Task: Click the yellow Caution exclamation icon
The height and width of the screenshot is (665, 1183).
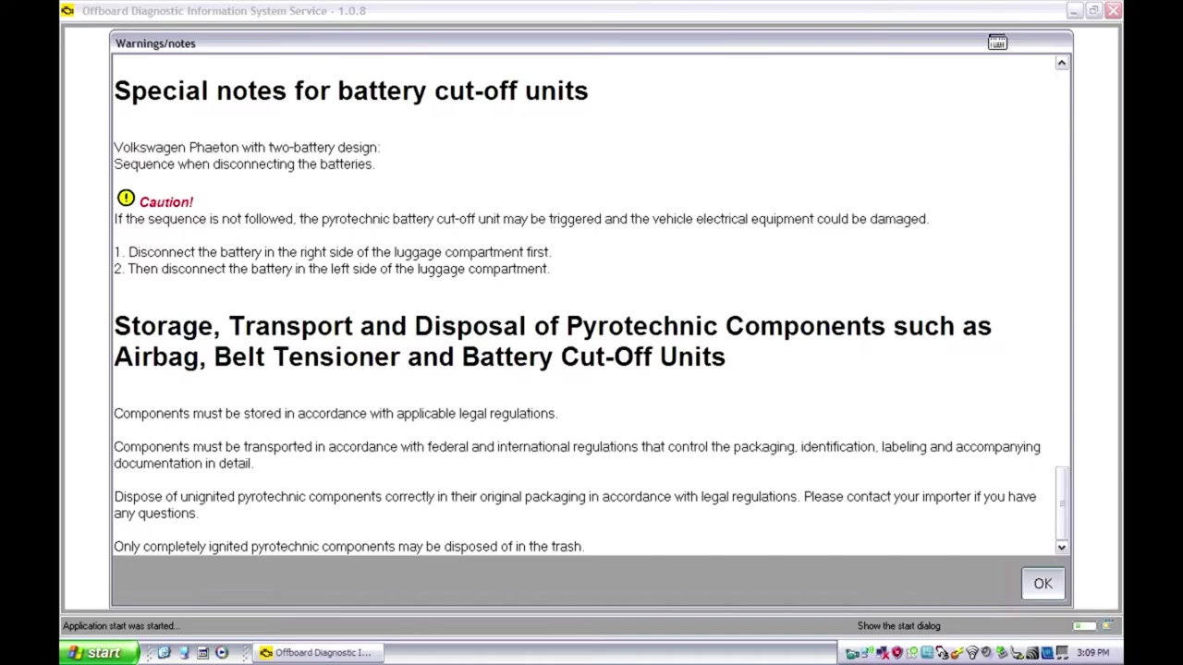Action: [x=126, y=199]
